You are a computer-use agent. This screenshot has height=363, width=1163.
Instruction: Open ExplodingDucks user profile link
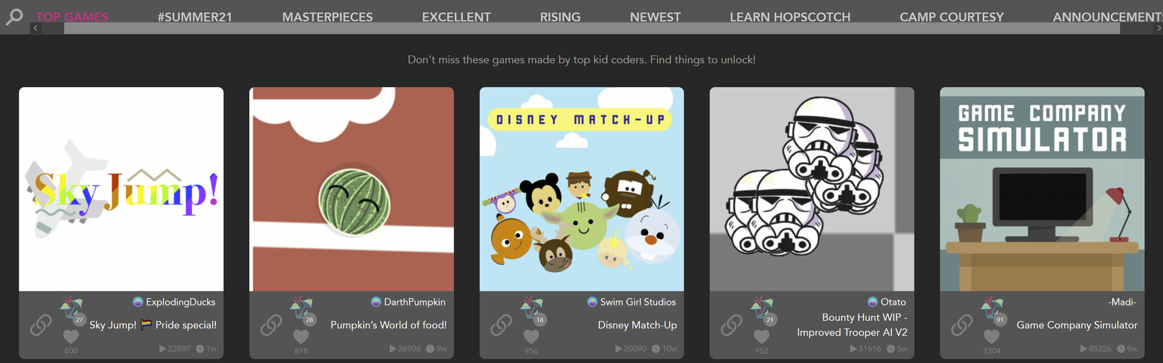coord(180,302)
